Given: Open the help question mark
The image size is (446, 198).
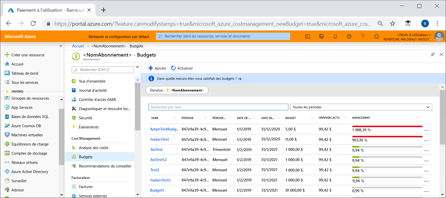Looking at the screenshot, I should coord(363,36).
